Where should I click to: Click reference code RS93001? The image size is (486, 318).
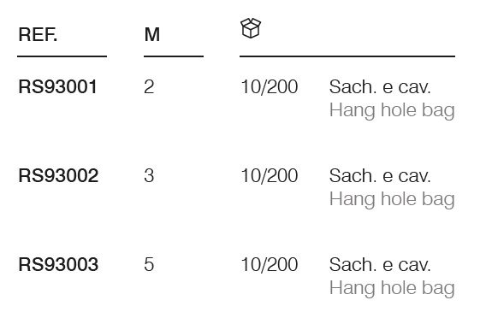point(58,86)
